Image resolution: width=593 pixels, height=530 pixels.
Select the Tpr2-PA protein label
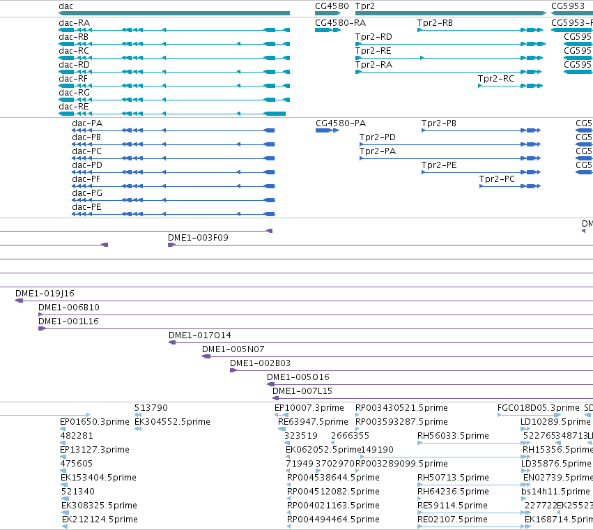378,151
